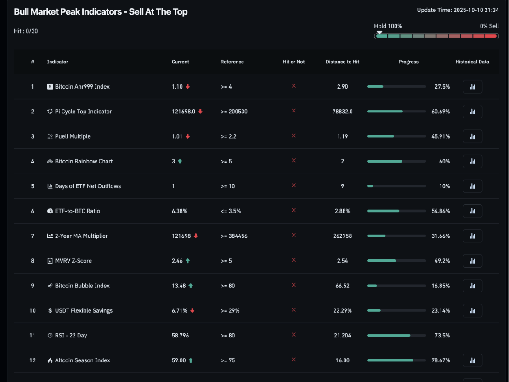The width and height of the screenshot is (509, 382).
Task: Open 2-Year MA Multiplier historical chart
Action: tap(472, 236)
